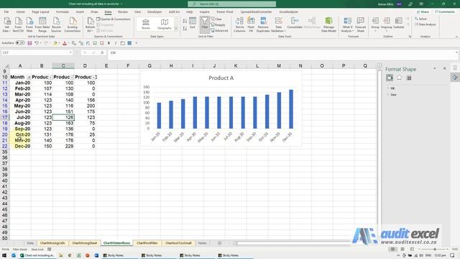Screen dimensions: 460x259
Task: Reapply the filter
Action: [218, 24]
